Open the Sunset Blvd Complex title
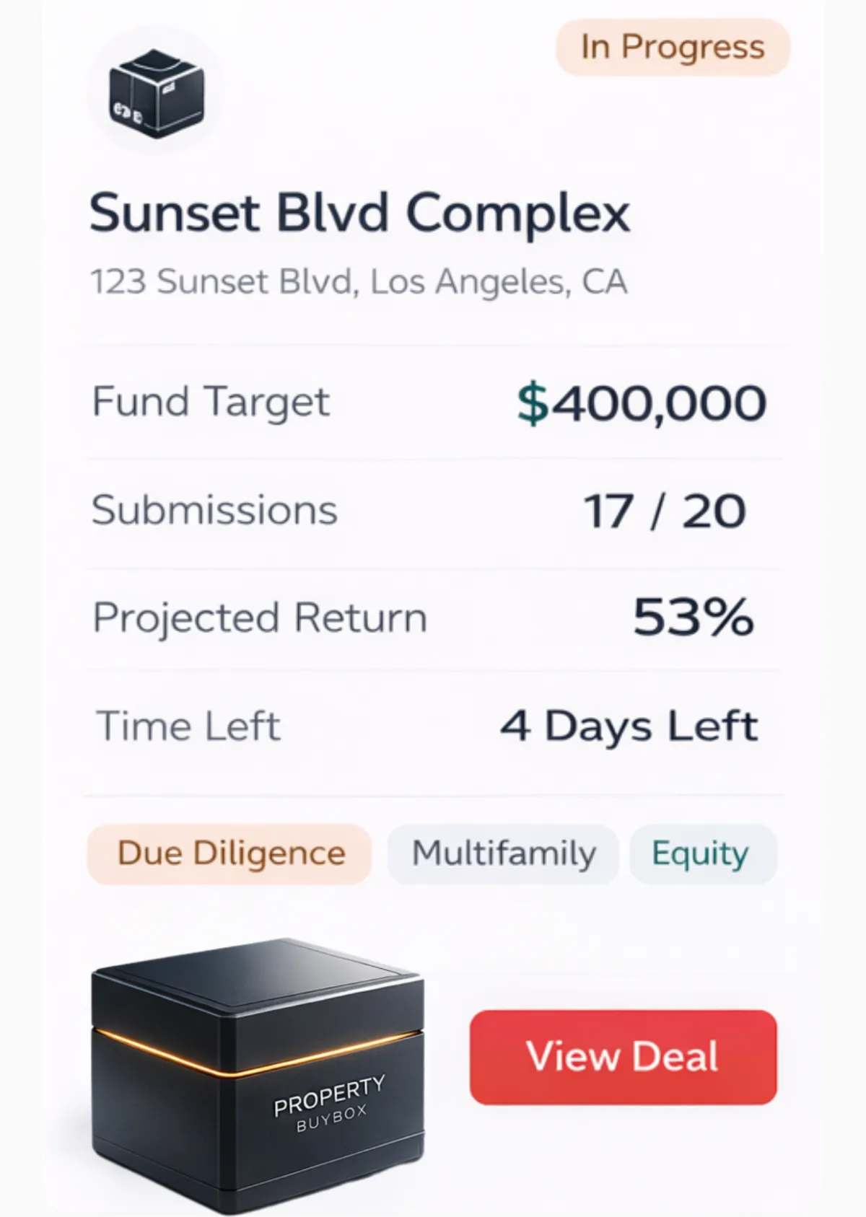 [359, 213]
